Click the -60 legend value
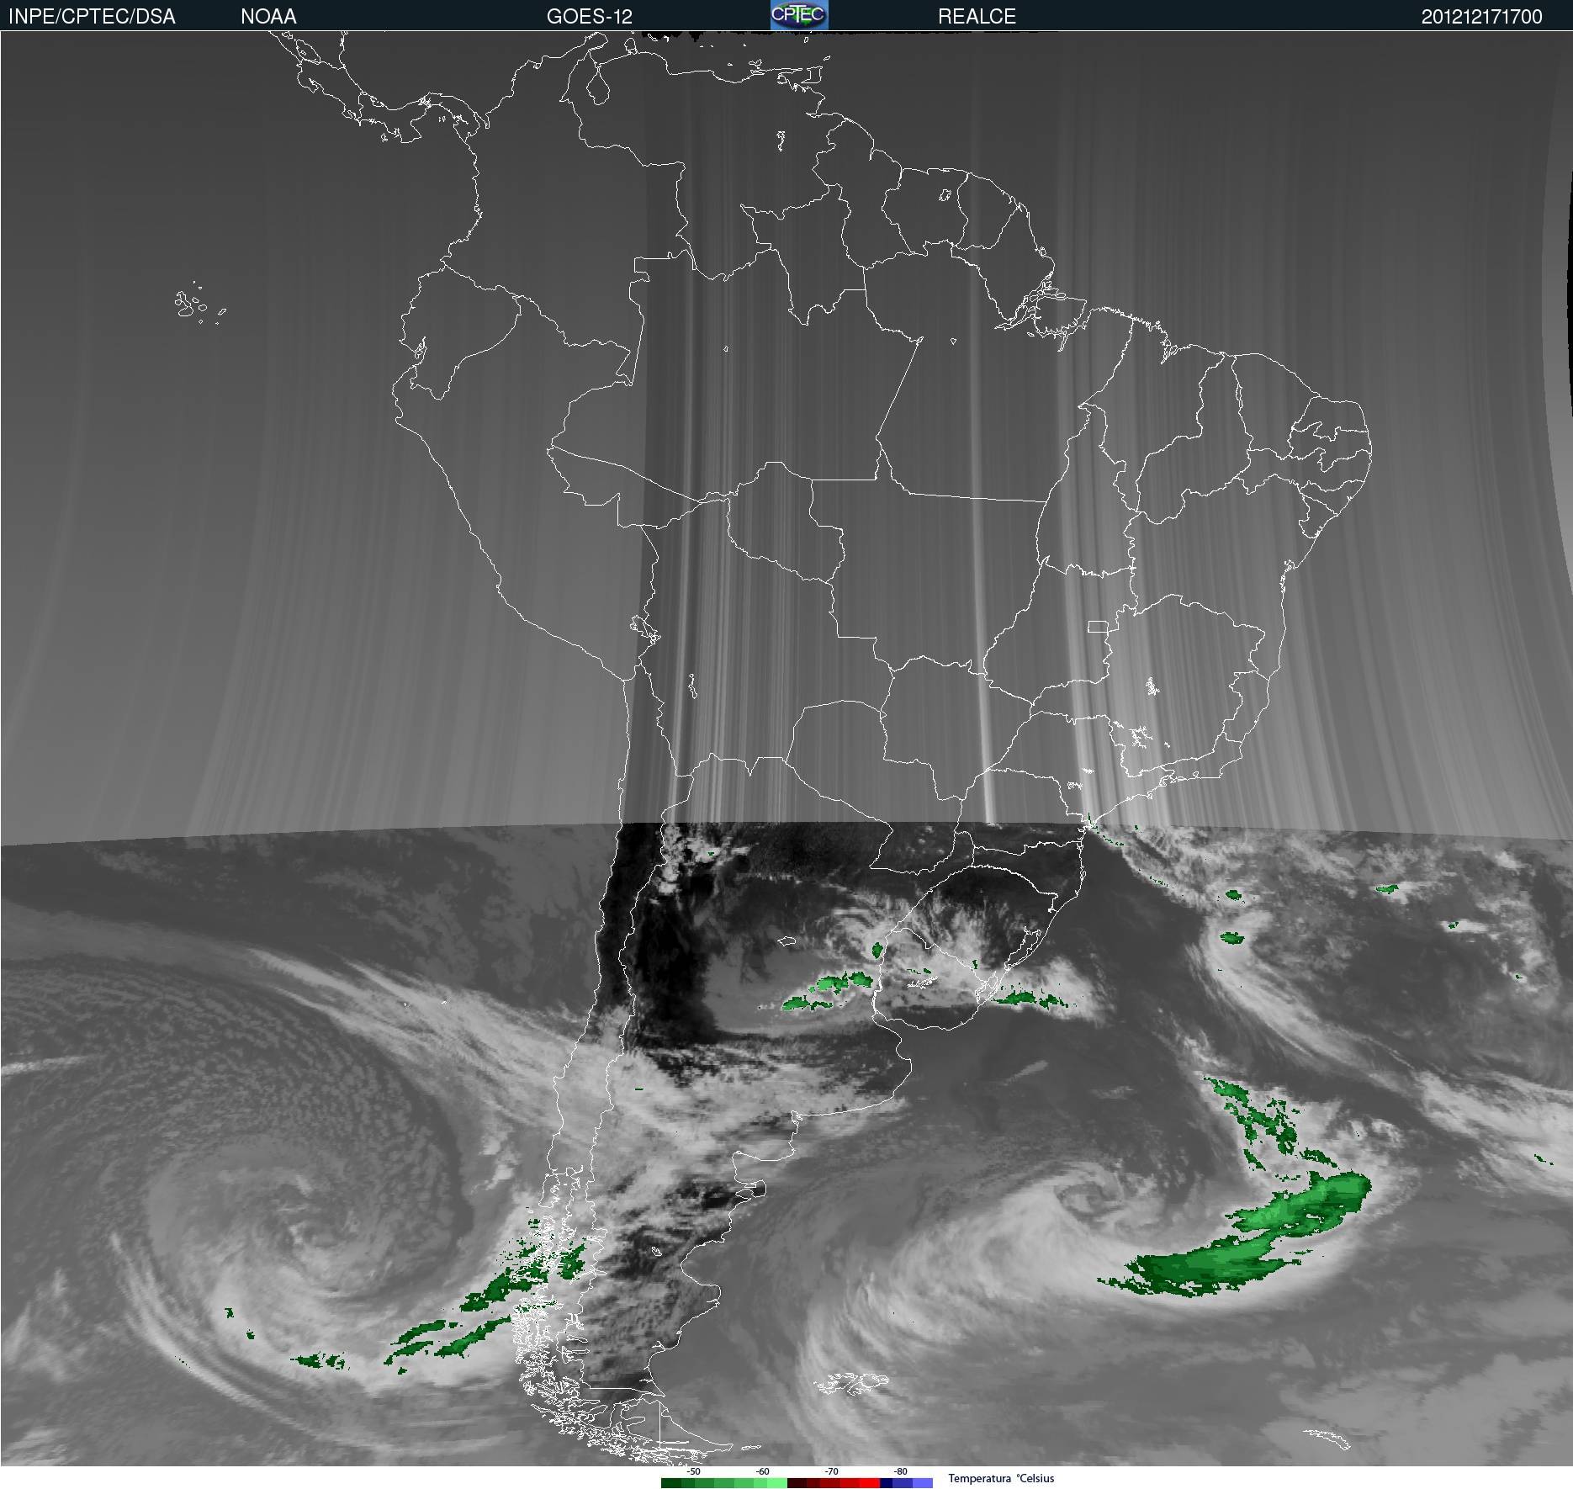 [762, 1471]
